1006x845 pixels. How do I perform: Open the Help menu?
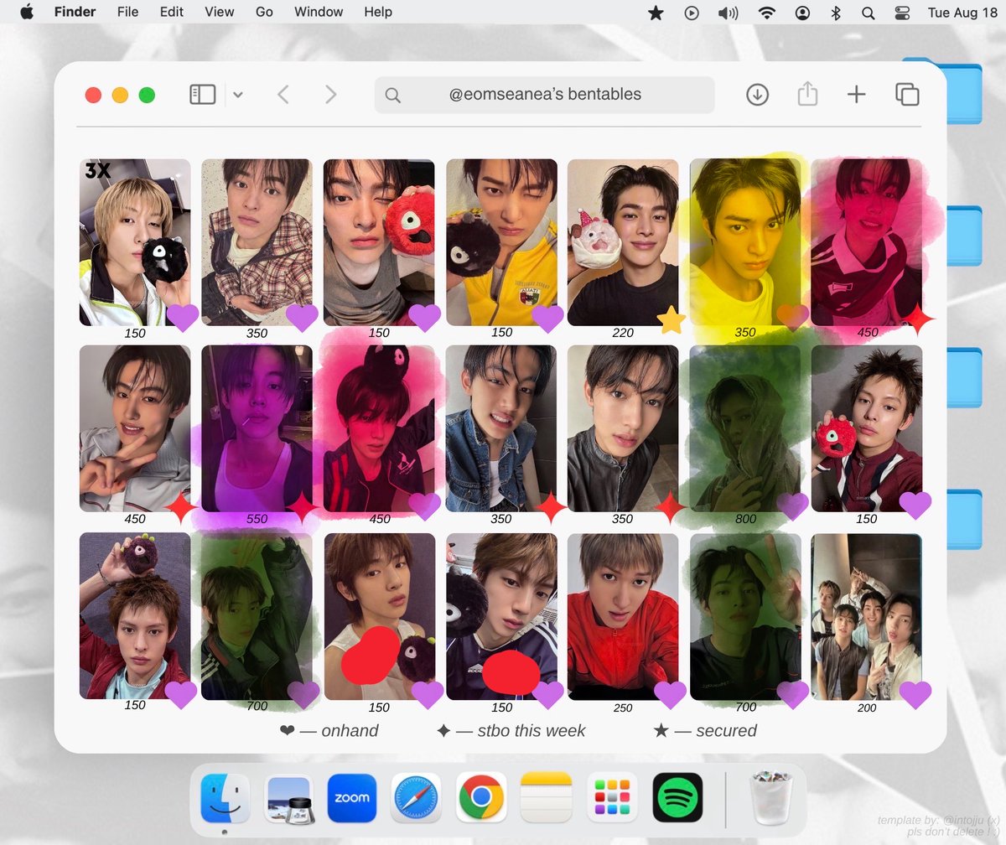pyautogui.click(x=378, y=12)
